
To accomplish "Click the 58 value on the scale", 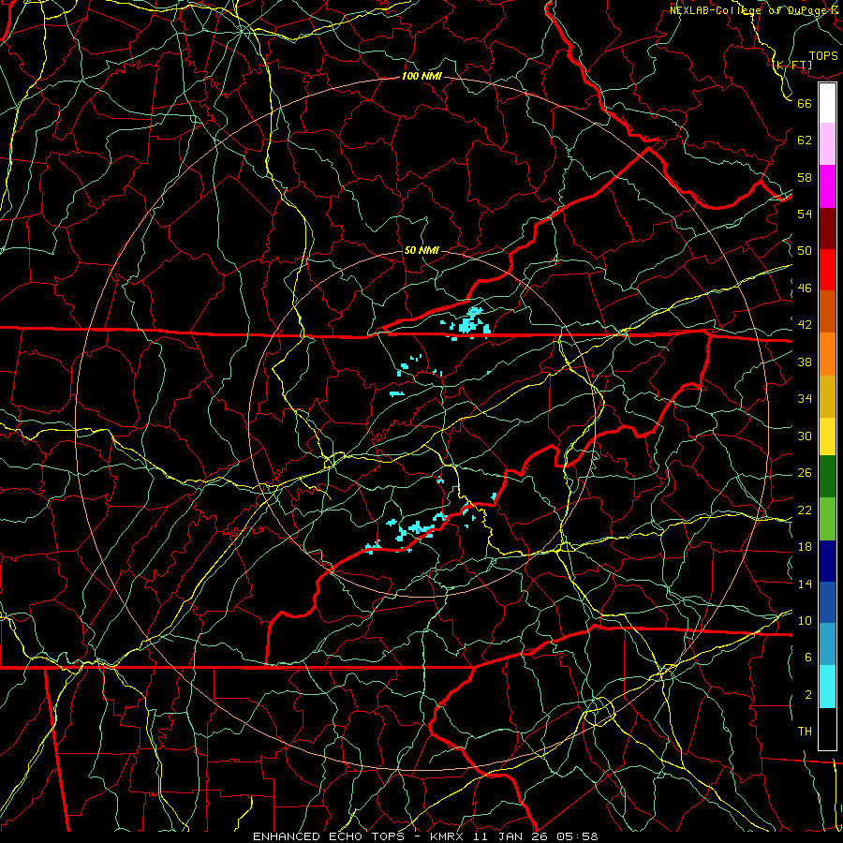I will pyautogui.click(x=805, y=177).
